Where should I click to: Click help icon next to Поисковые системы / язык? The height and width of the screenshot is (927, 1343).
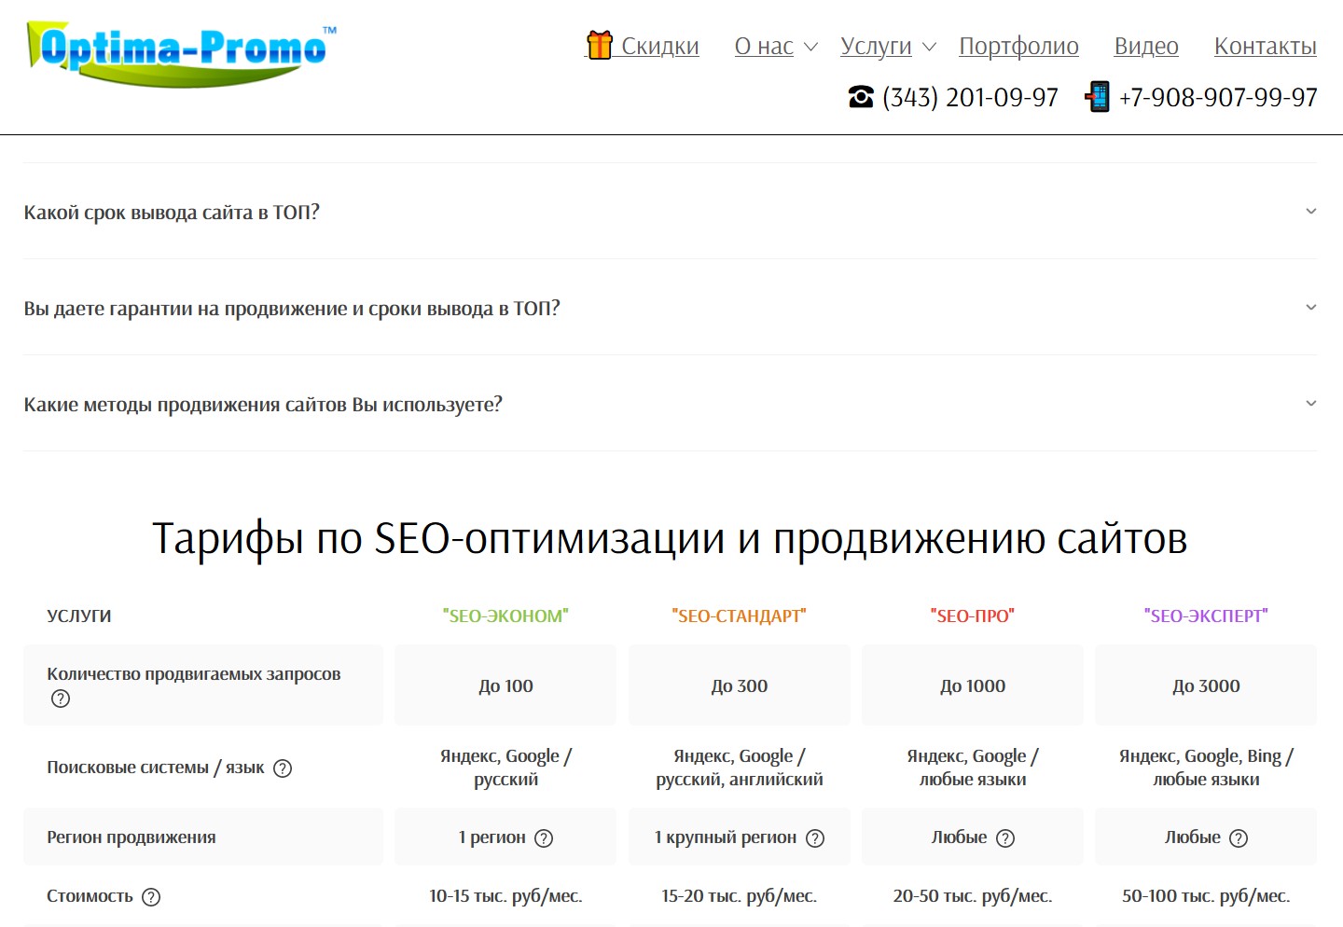coord(283,768)
